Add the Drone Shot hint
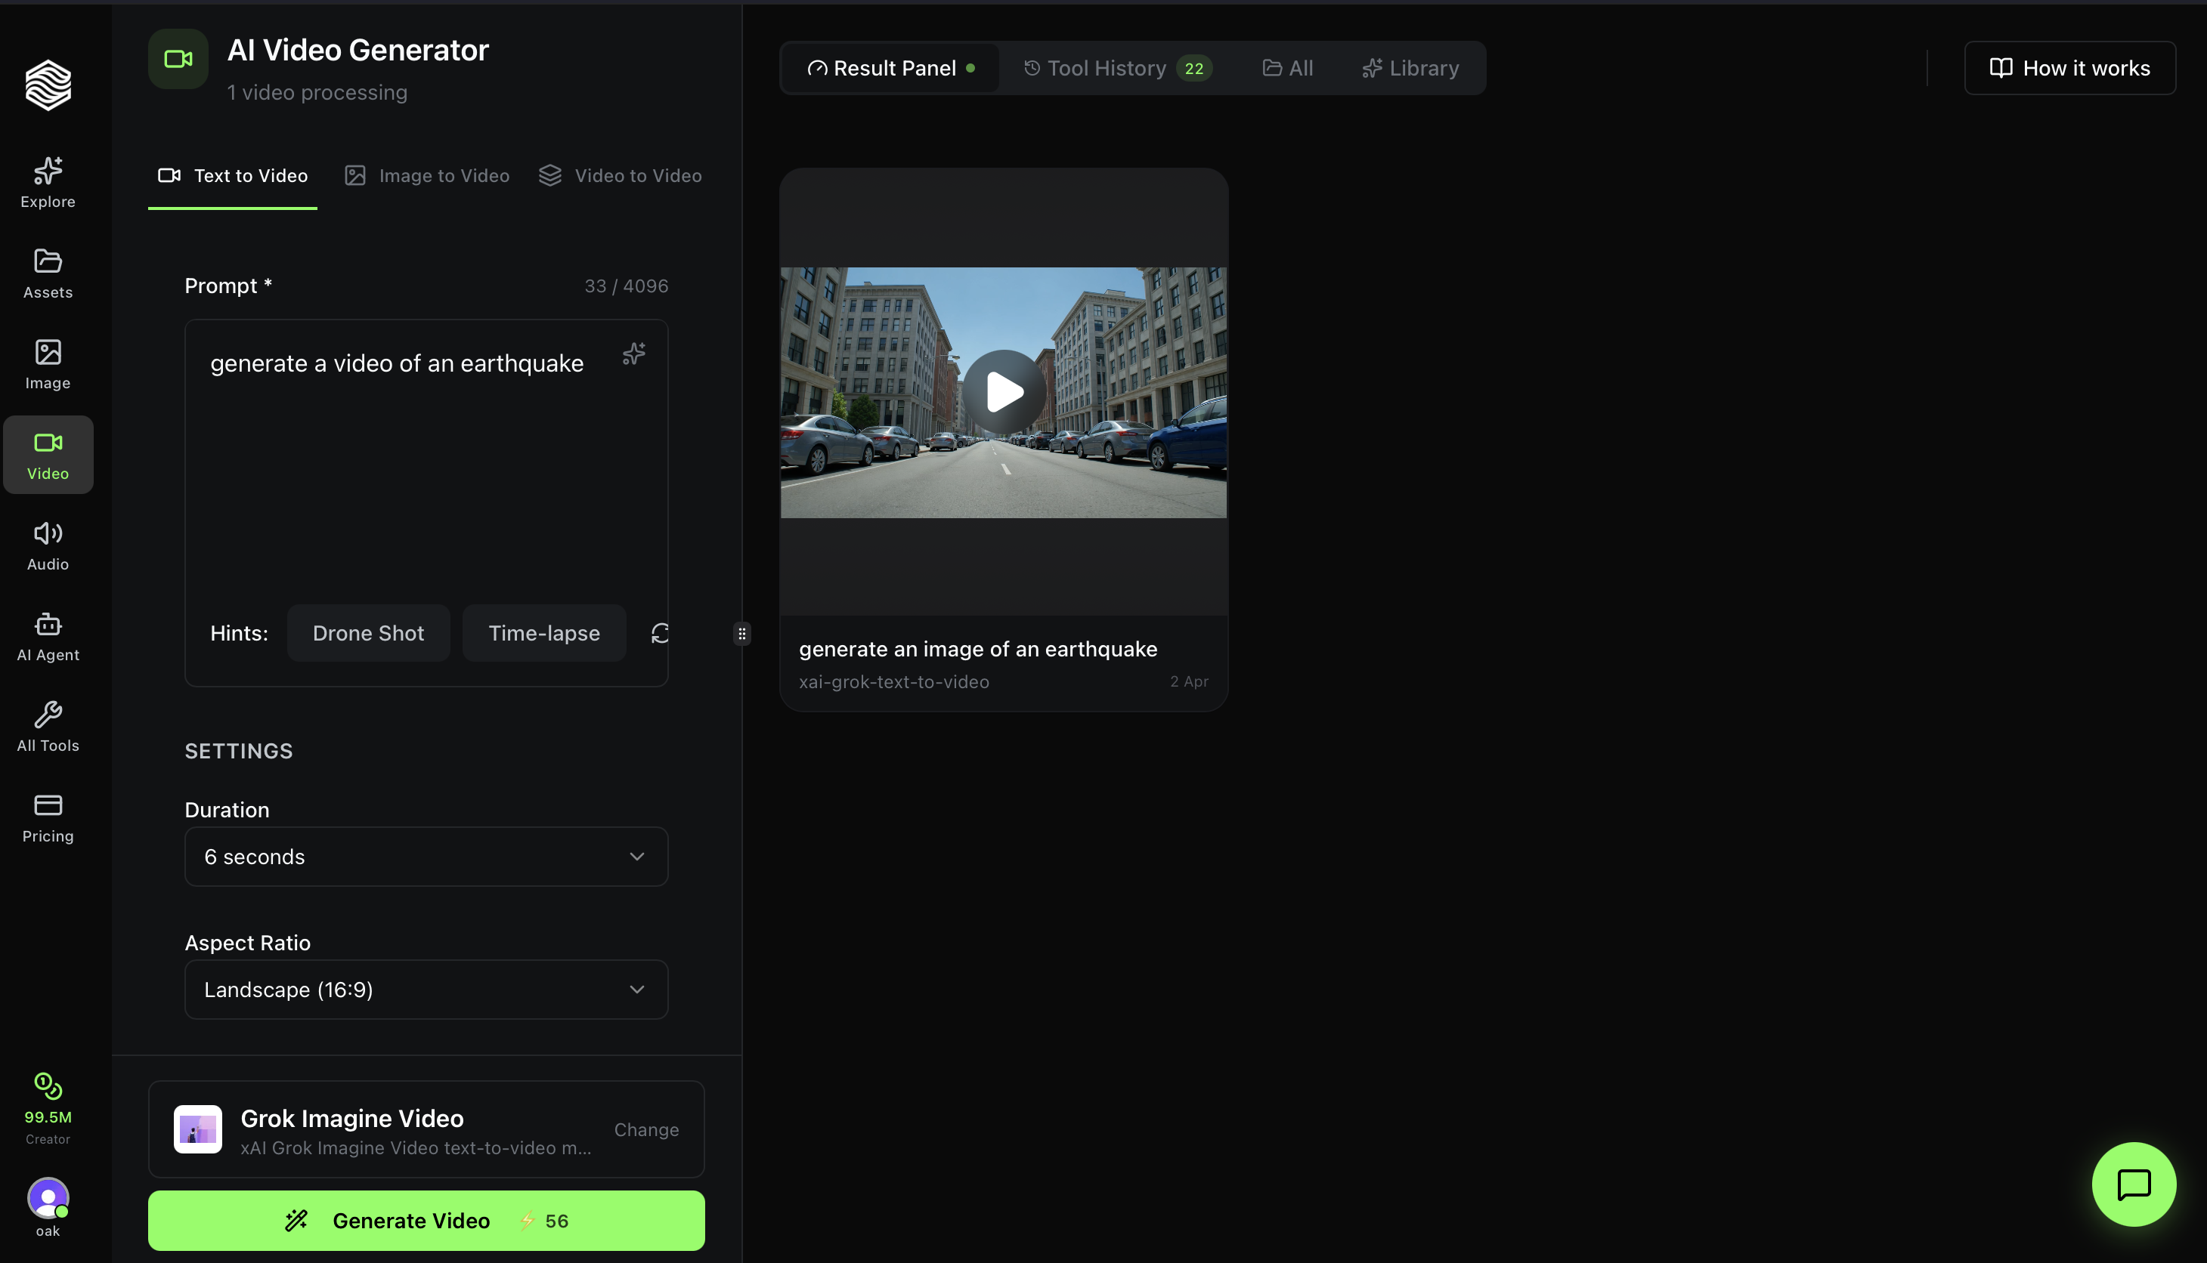The width and height of the screenshot is (2207, 1263). point(368,633)
